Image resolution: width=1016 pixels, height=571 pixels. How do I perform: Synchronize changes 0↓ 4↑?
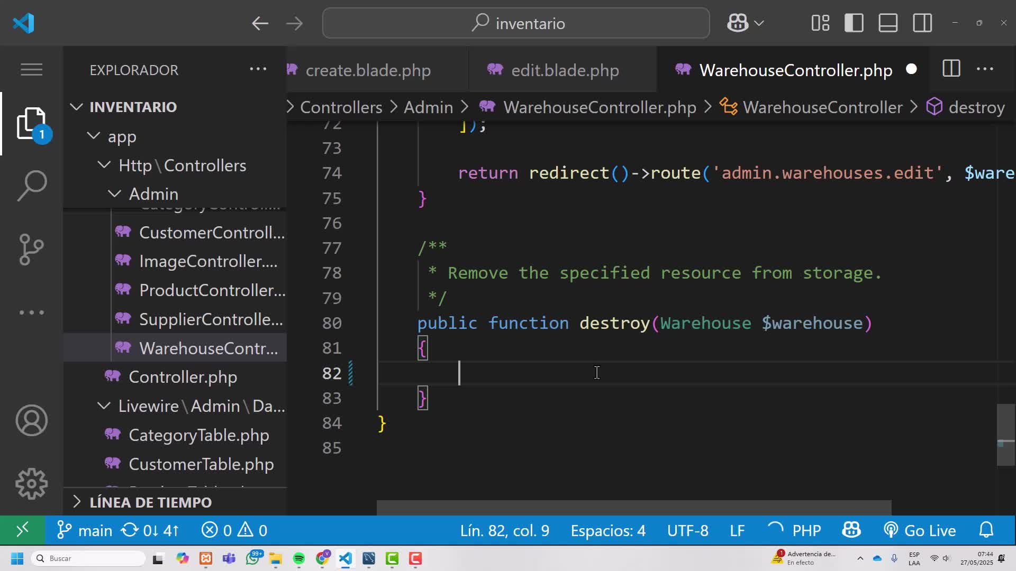point(150,530)
